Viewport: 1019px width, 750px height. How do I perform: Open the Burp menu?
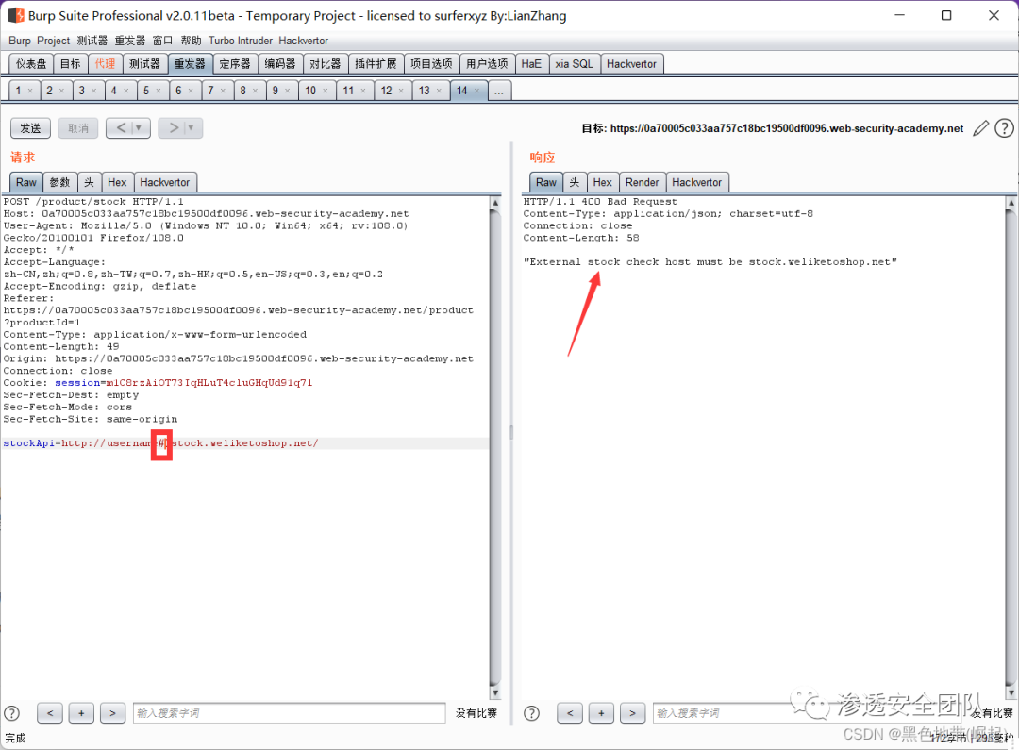point(20,41)
